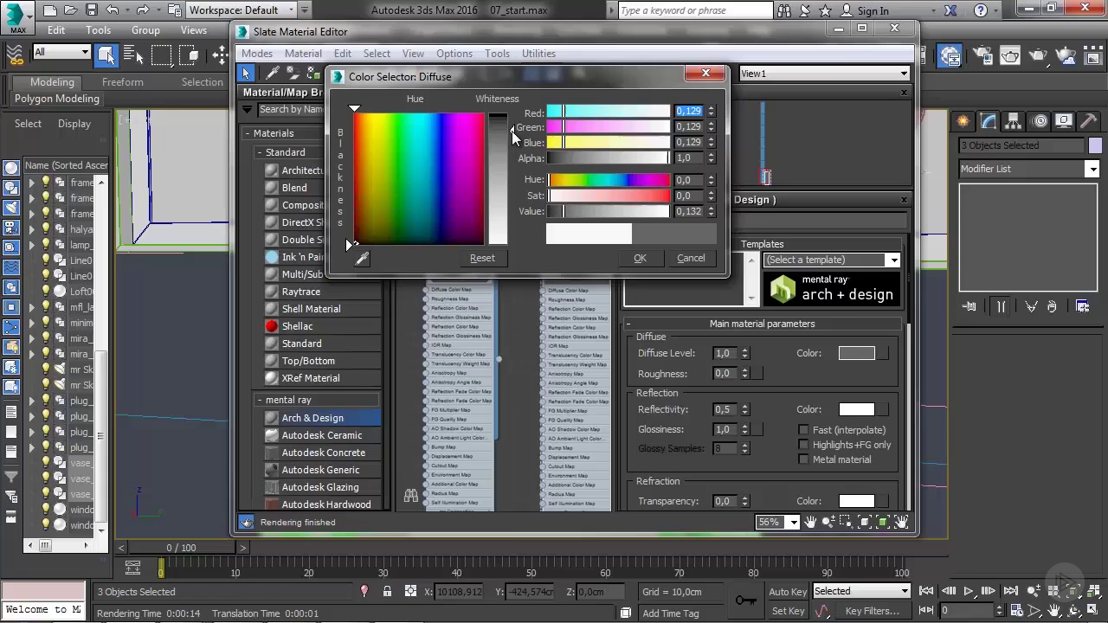Viewport: 1108px width, 623px height.
Task: Click binoculars search icon in Slate view
Action: [x=411, y=497]
